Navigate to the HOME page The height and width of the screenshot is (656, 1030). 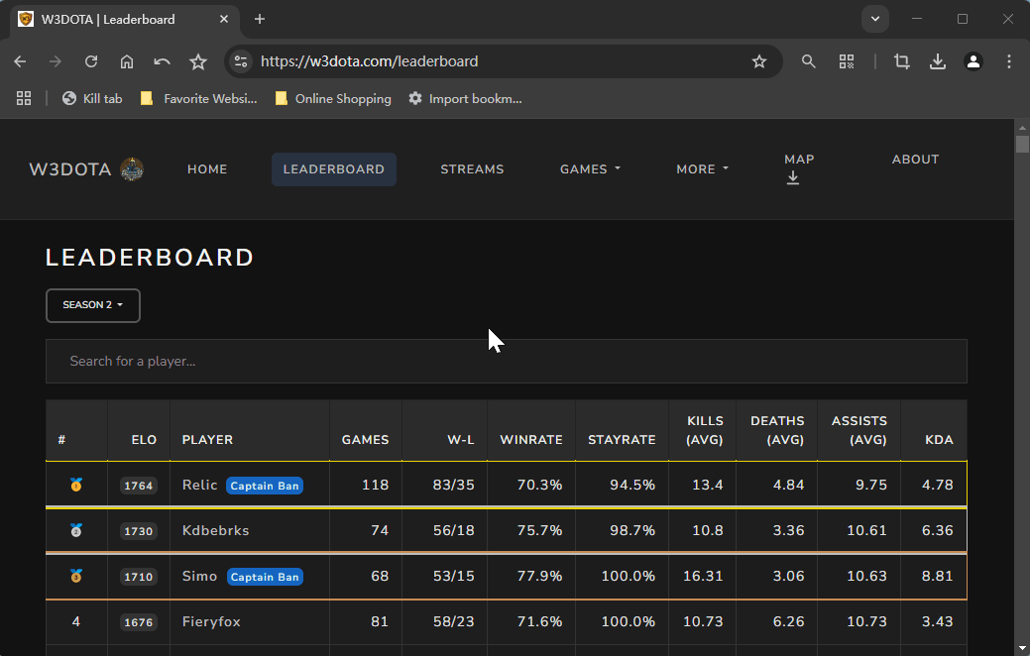pos(207,169)
